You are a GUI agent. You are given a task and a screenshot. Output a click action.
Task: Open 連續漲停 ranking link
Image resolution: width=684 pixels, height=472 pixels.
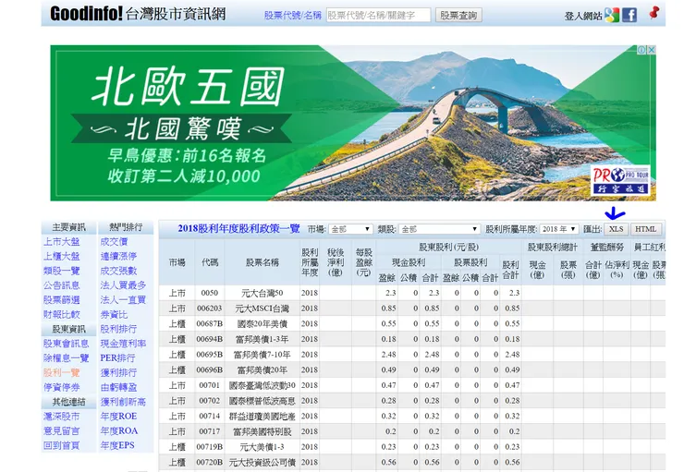point(118,256)
